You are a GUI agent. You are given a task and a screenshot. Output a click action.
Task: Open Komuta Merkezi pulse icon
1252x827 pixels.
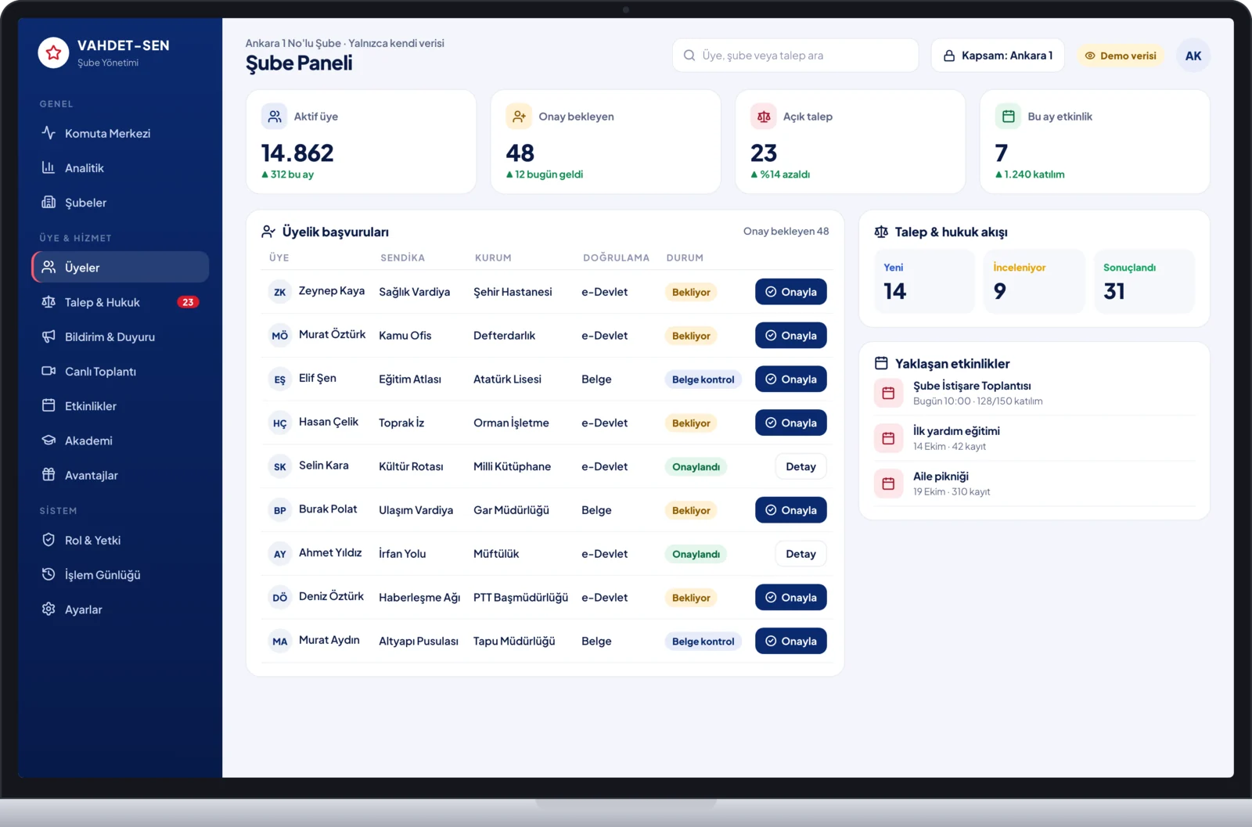pos(49,133)
